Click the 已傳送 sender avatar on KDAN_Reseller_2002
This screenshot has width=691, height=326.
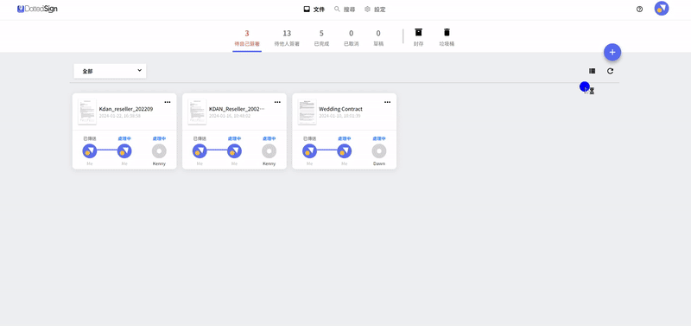[200, 150]
